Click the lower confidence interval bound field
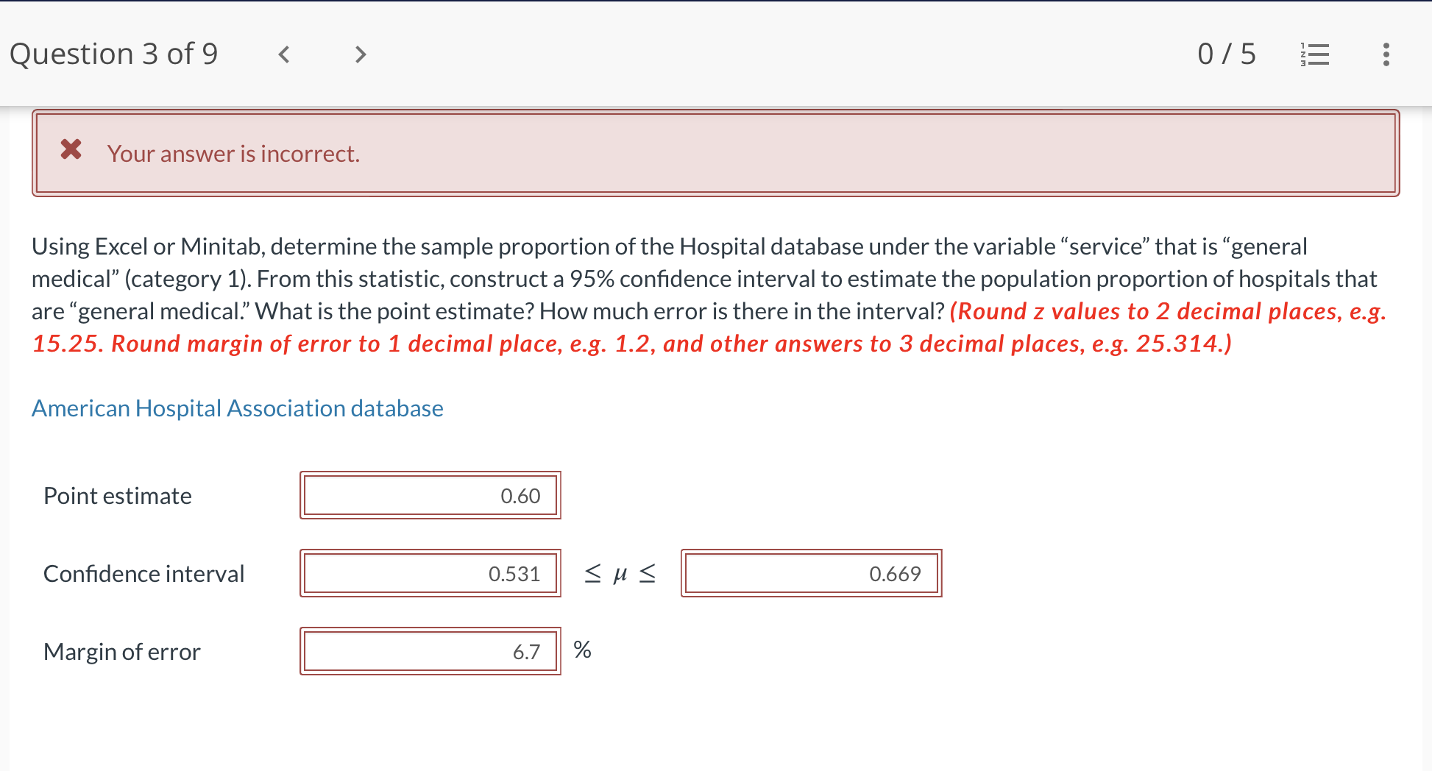 (x=430, y=573)
